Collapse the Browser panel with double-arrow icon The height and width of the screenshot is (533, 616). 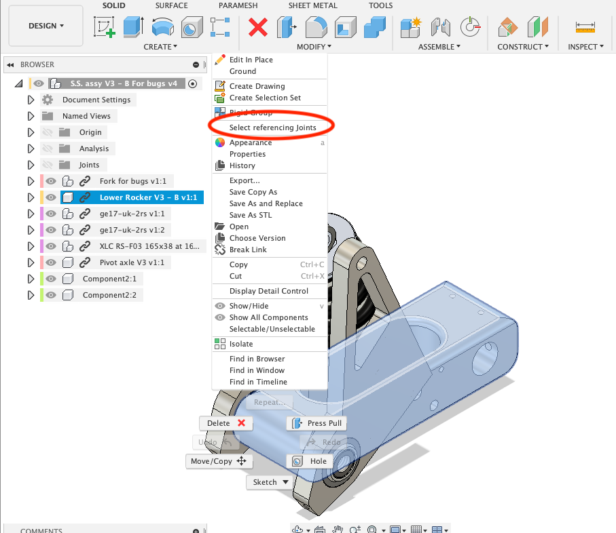tap(11, 64)
